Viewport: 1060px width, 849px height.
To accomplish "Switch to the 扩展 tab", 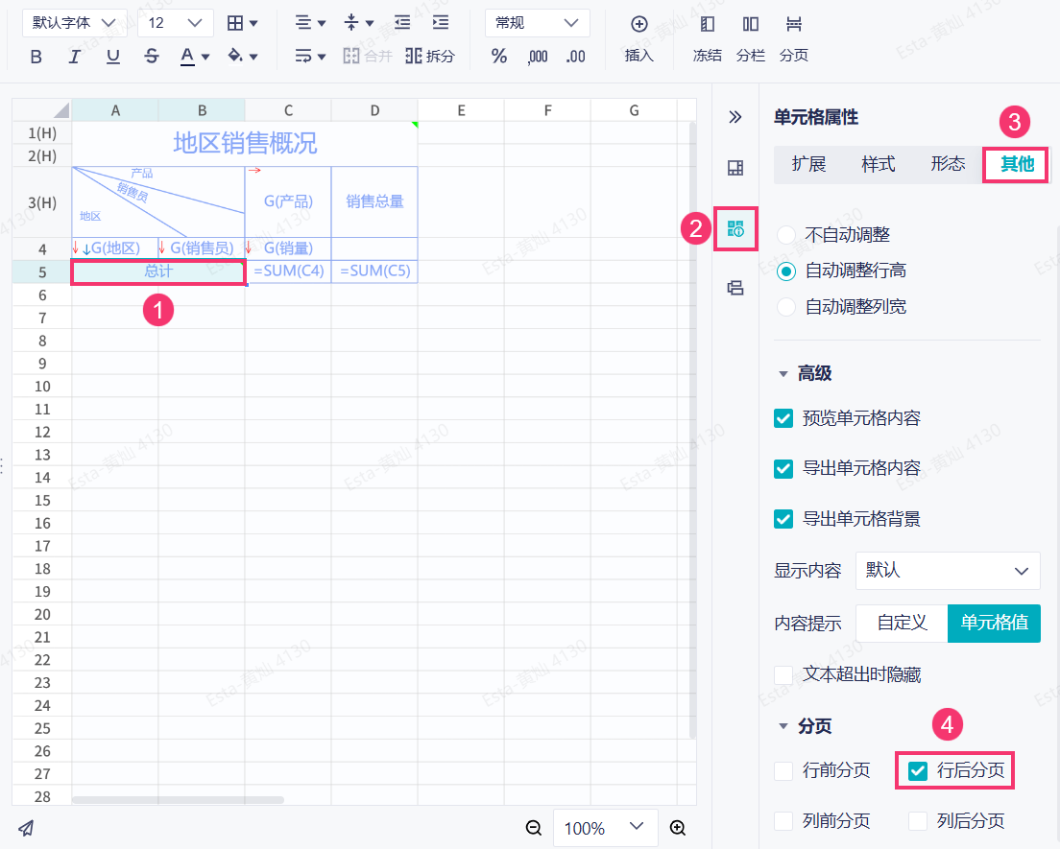I will click(x=809, y=164).
